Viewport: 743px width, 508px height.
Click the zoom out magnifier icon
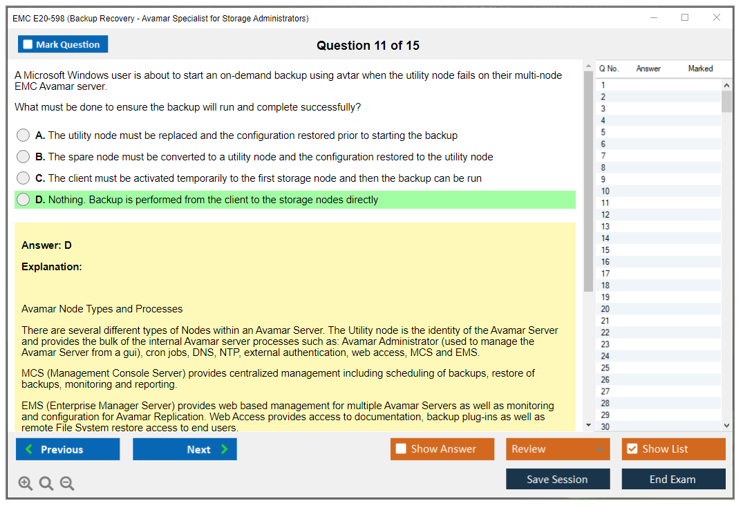coord(67,483)
